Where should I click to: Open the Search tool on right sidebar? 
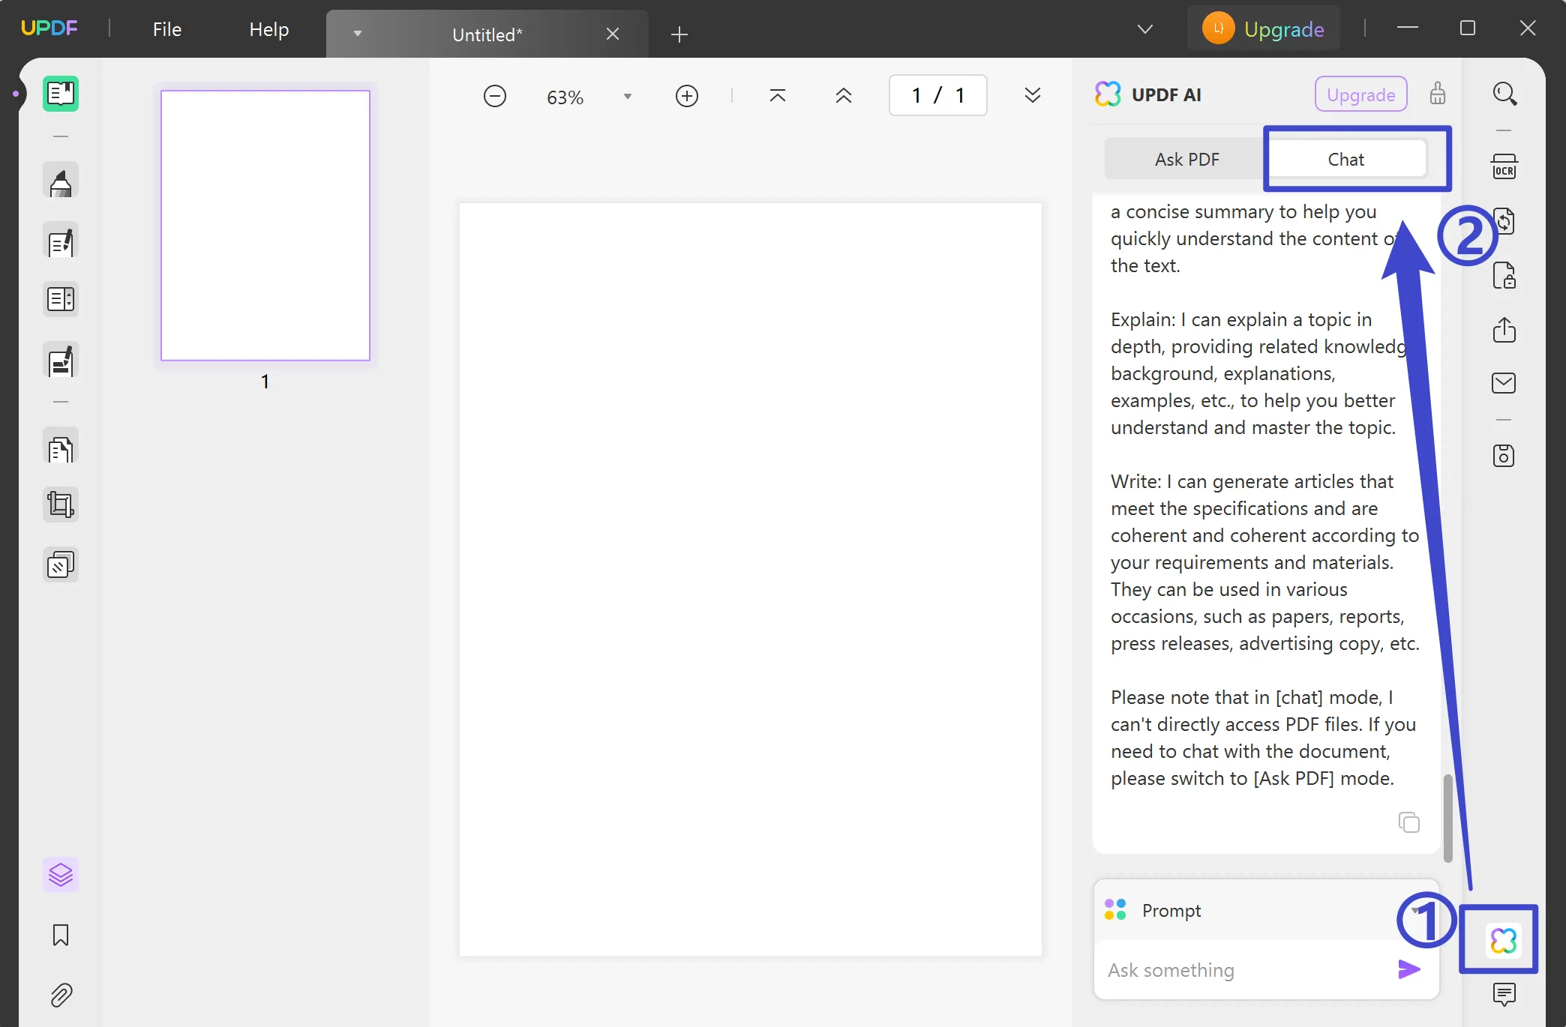(x=1506, y=94)
